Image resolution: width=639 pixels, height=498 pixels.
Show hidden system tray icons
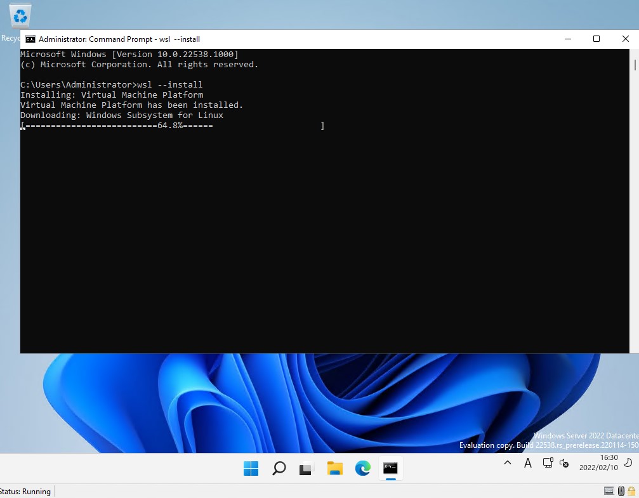tap(508, 462)
